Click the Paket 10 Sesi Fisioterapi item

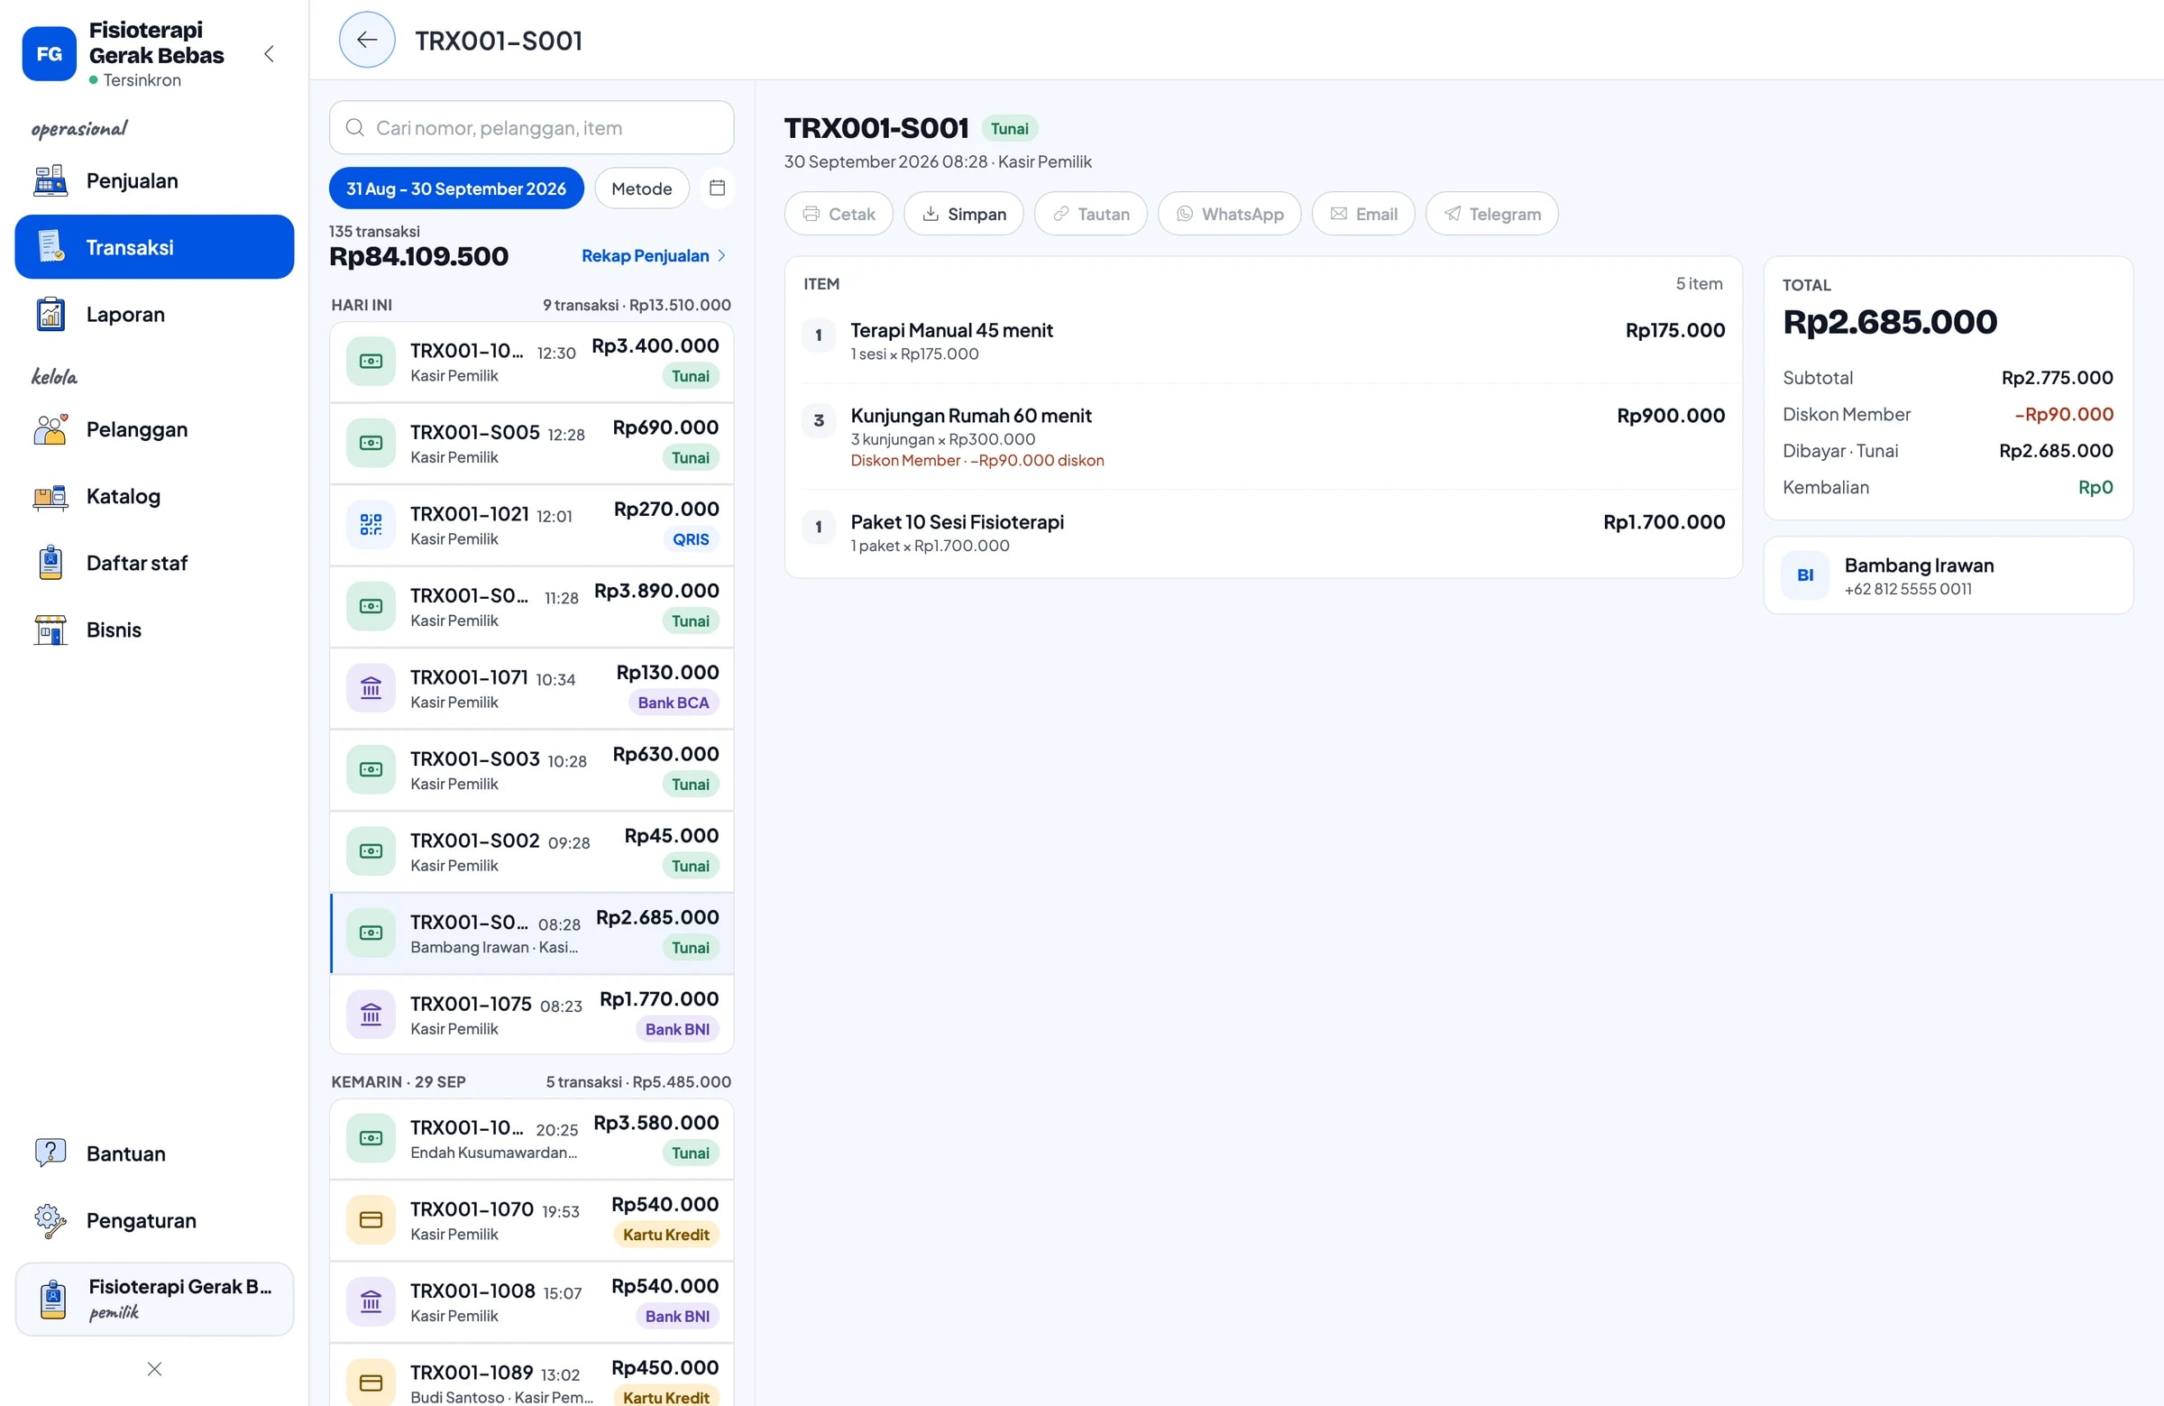tap(1263, 532)
